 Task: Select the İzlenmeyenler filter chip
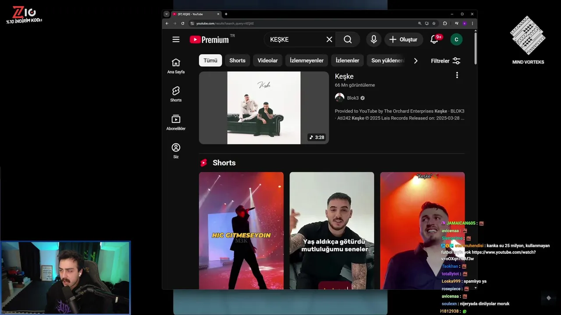click(306, 60)
